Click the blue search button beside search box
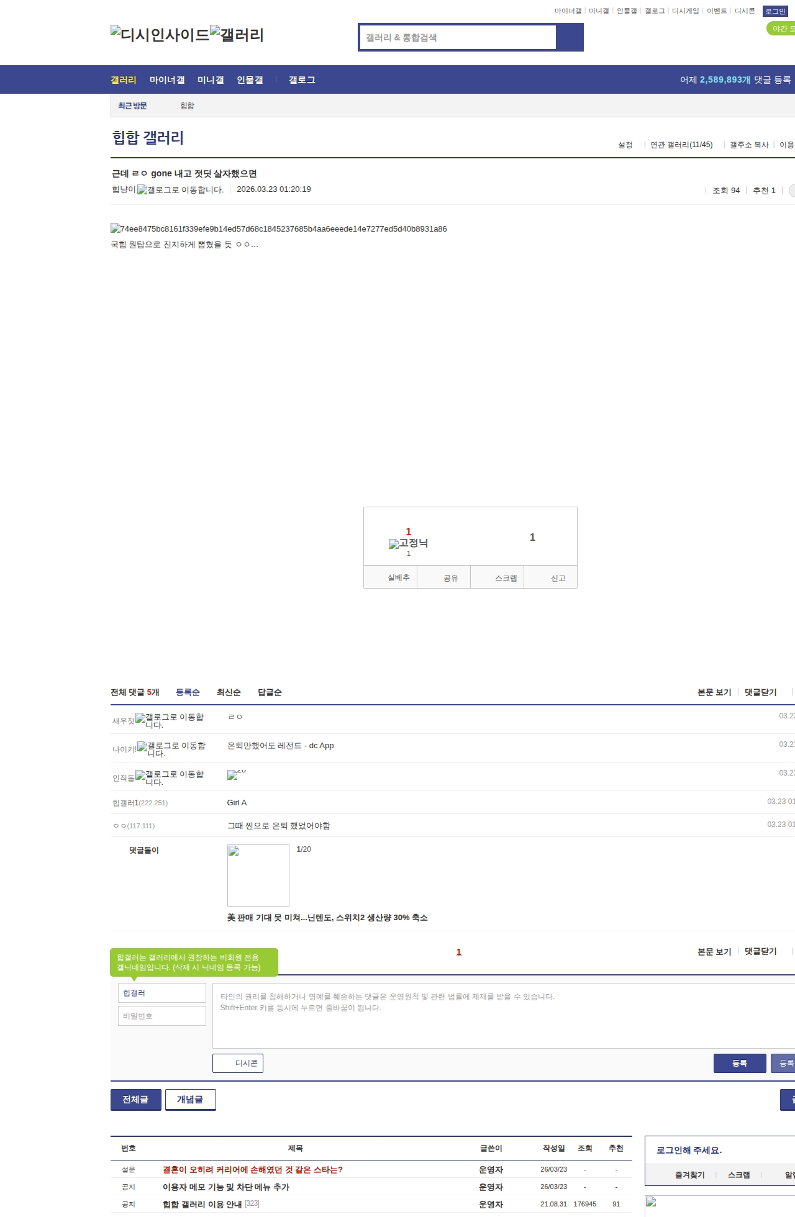Screen dimensions: 795x1217 (x=570, y=37)
